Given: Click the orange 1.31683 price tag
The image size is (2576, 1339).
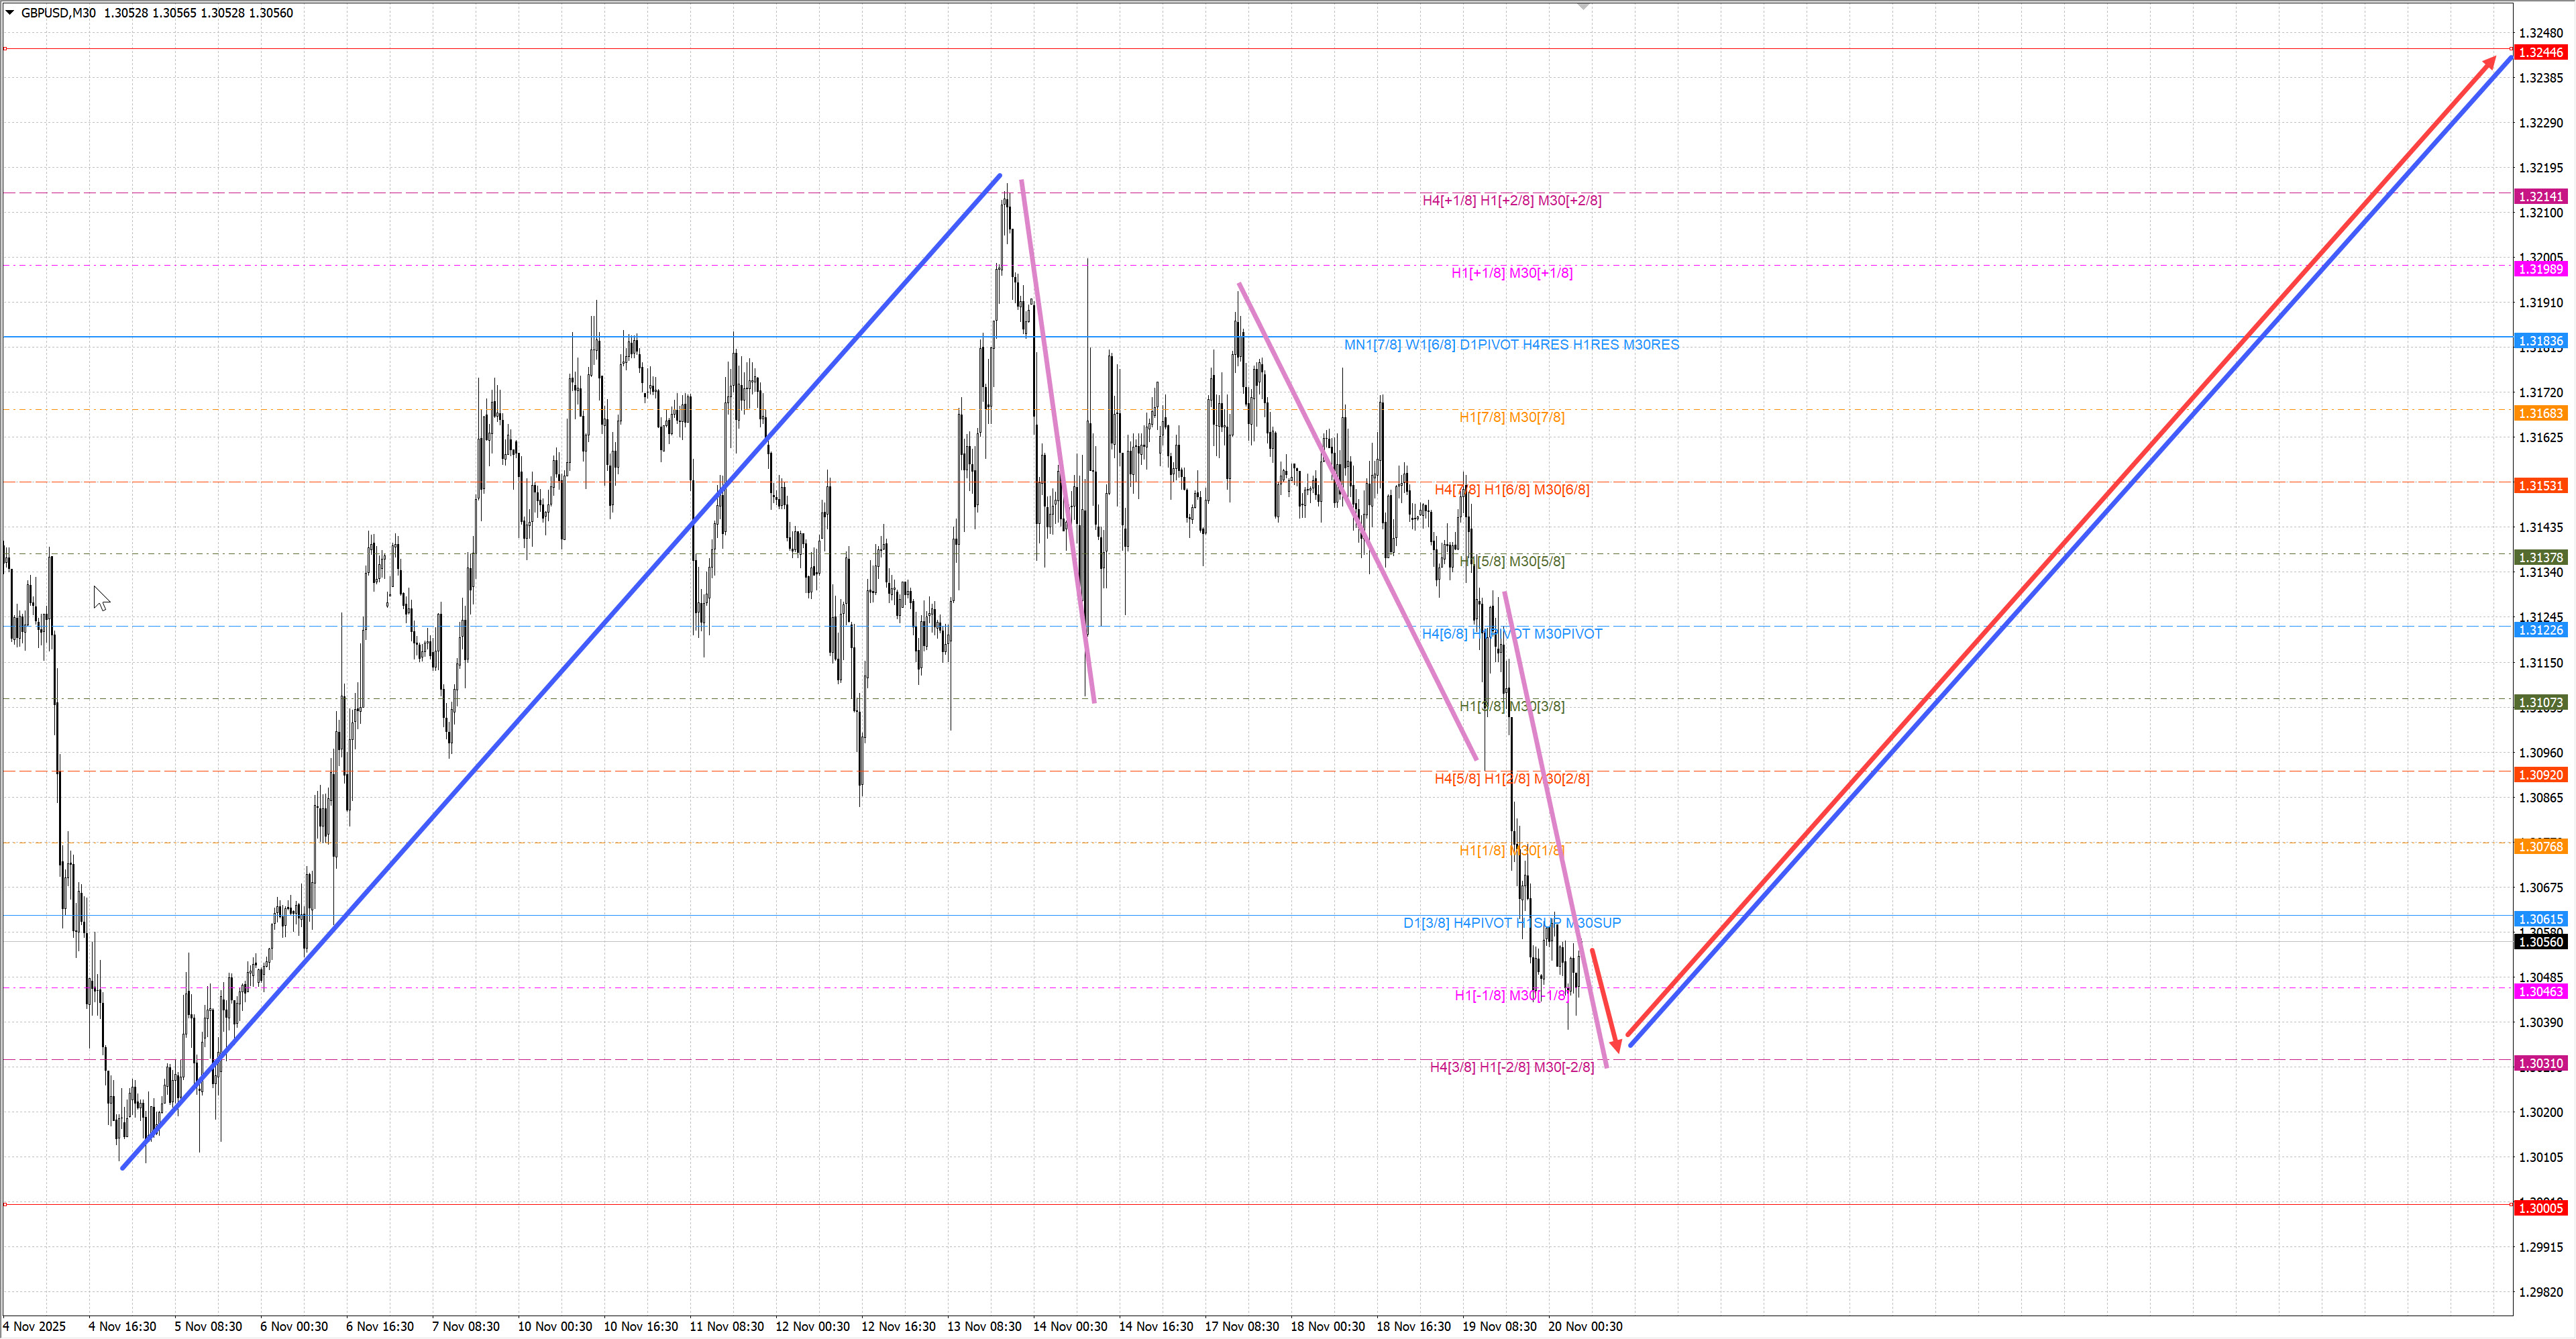Looking at the screenshot, I should (2540, 413).
